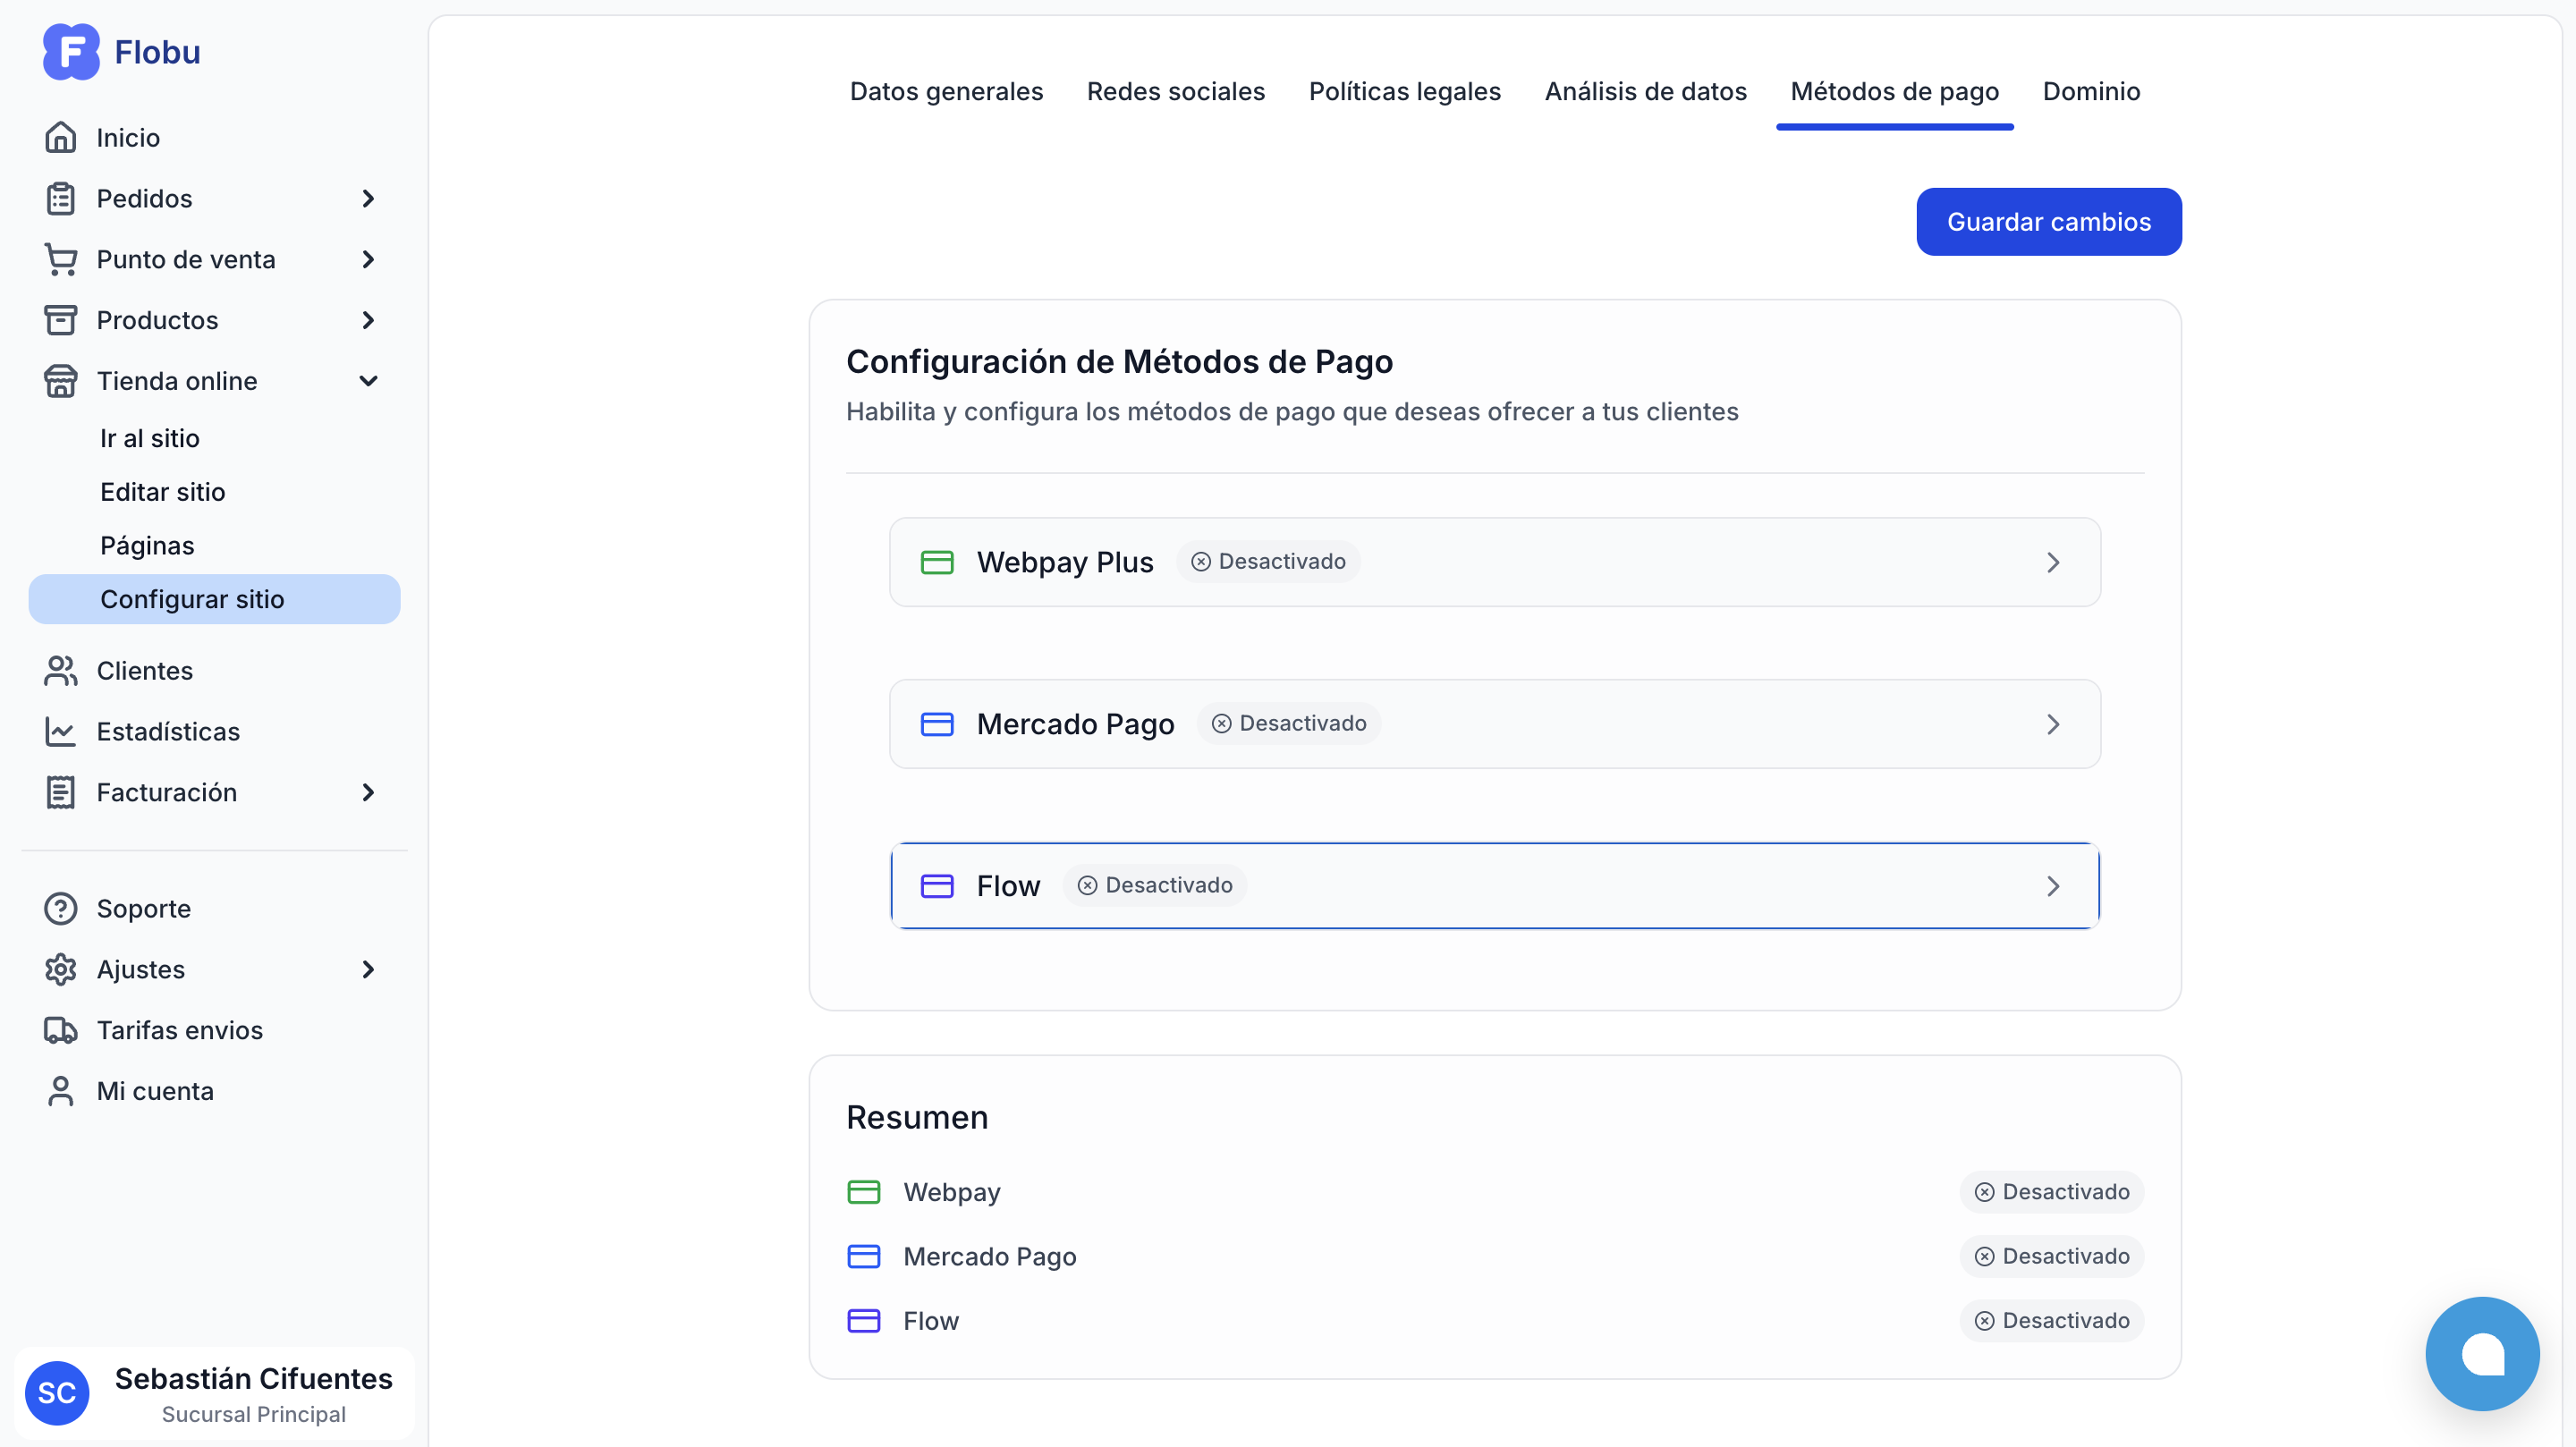Expand the Facturación submenu arrow
The image size is (2576, 1447).
(x=368, y=792)
